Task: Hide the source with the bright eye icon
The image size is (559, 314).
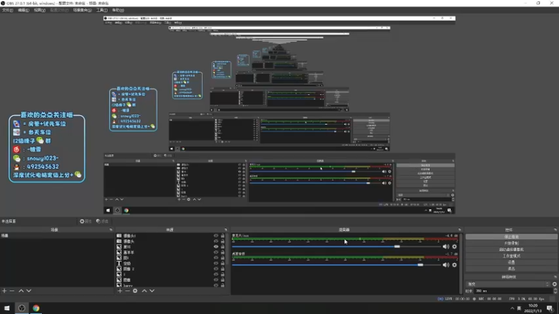Action: click(216, 246)
